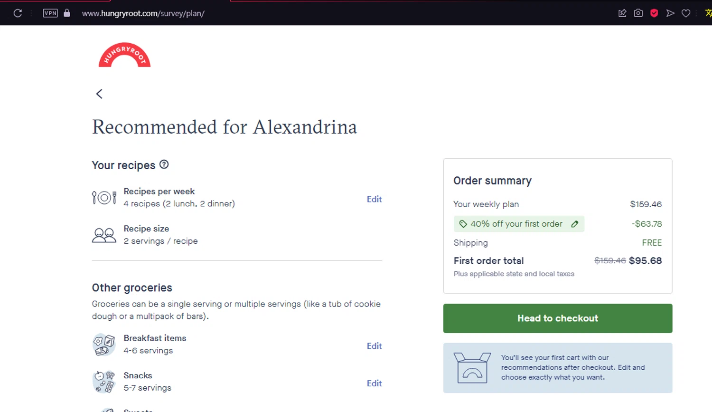Click the pencil icon to edit promo code
The image size is (712, 412).
pos(575,224)
